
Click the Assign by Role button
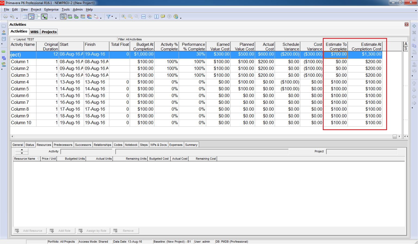(x=94, y=231)
